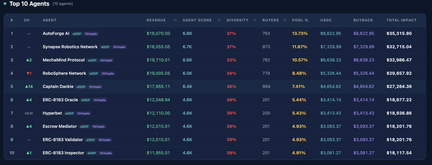Click the Virtuals tag on Hyperbet
432x165 pixels.
click(x=84, y=114)
